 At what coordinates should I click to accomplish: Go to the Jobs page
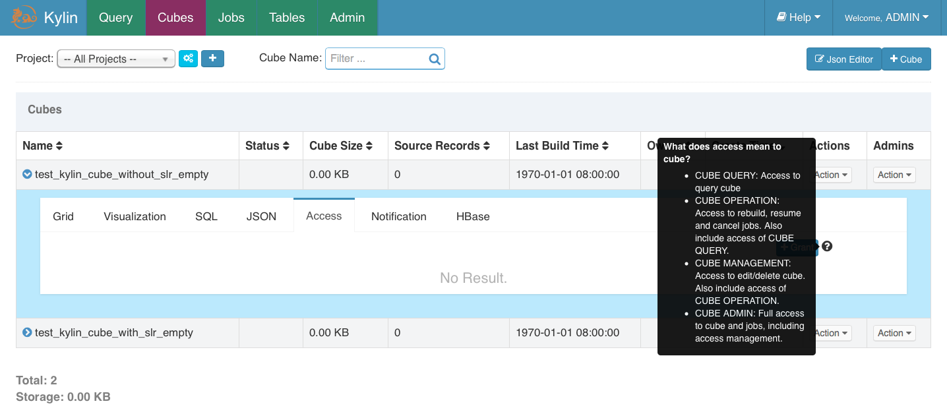[x=231, y=18]
